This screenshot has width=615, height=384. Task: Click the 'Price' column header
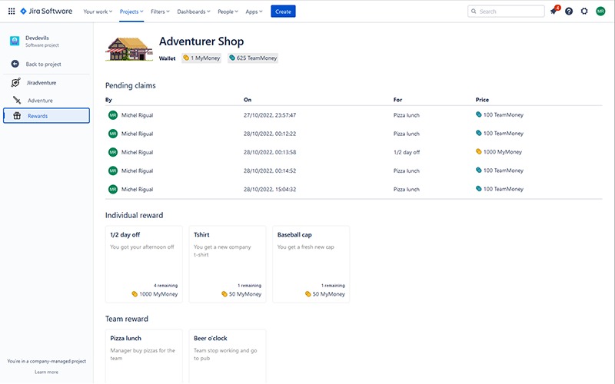[482, 100]
